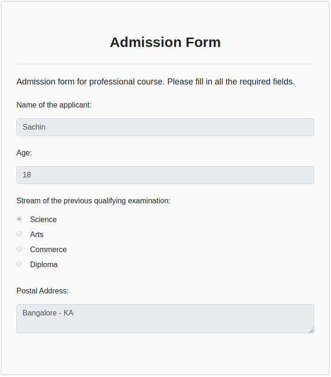Image resolution: width=331 pixels, height=377 pixels.
Task: Click the 'Science' option label text
Action: (43, 219)
